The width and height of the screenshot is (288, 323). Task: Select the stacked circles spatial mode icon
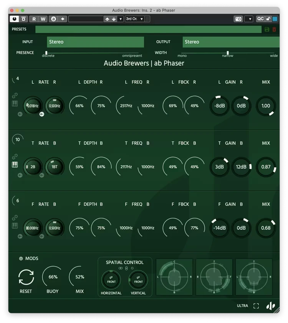point(126,268)
